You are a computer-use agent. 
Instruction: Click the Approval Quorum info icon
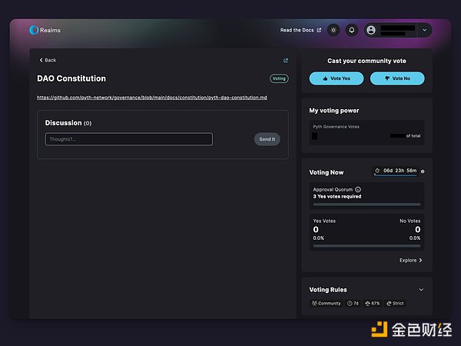[358, 188]
